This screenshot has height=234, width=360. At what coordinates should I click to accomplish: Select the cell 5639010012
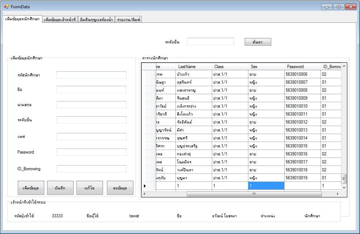pyautogui.click(x=303, y=122)
